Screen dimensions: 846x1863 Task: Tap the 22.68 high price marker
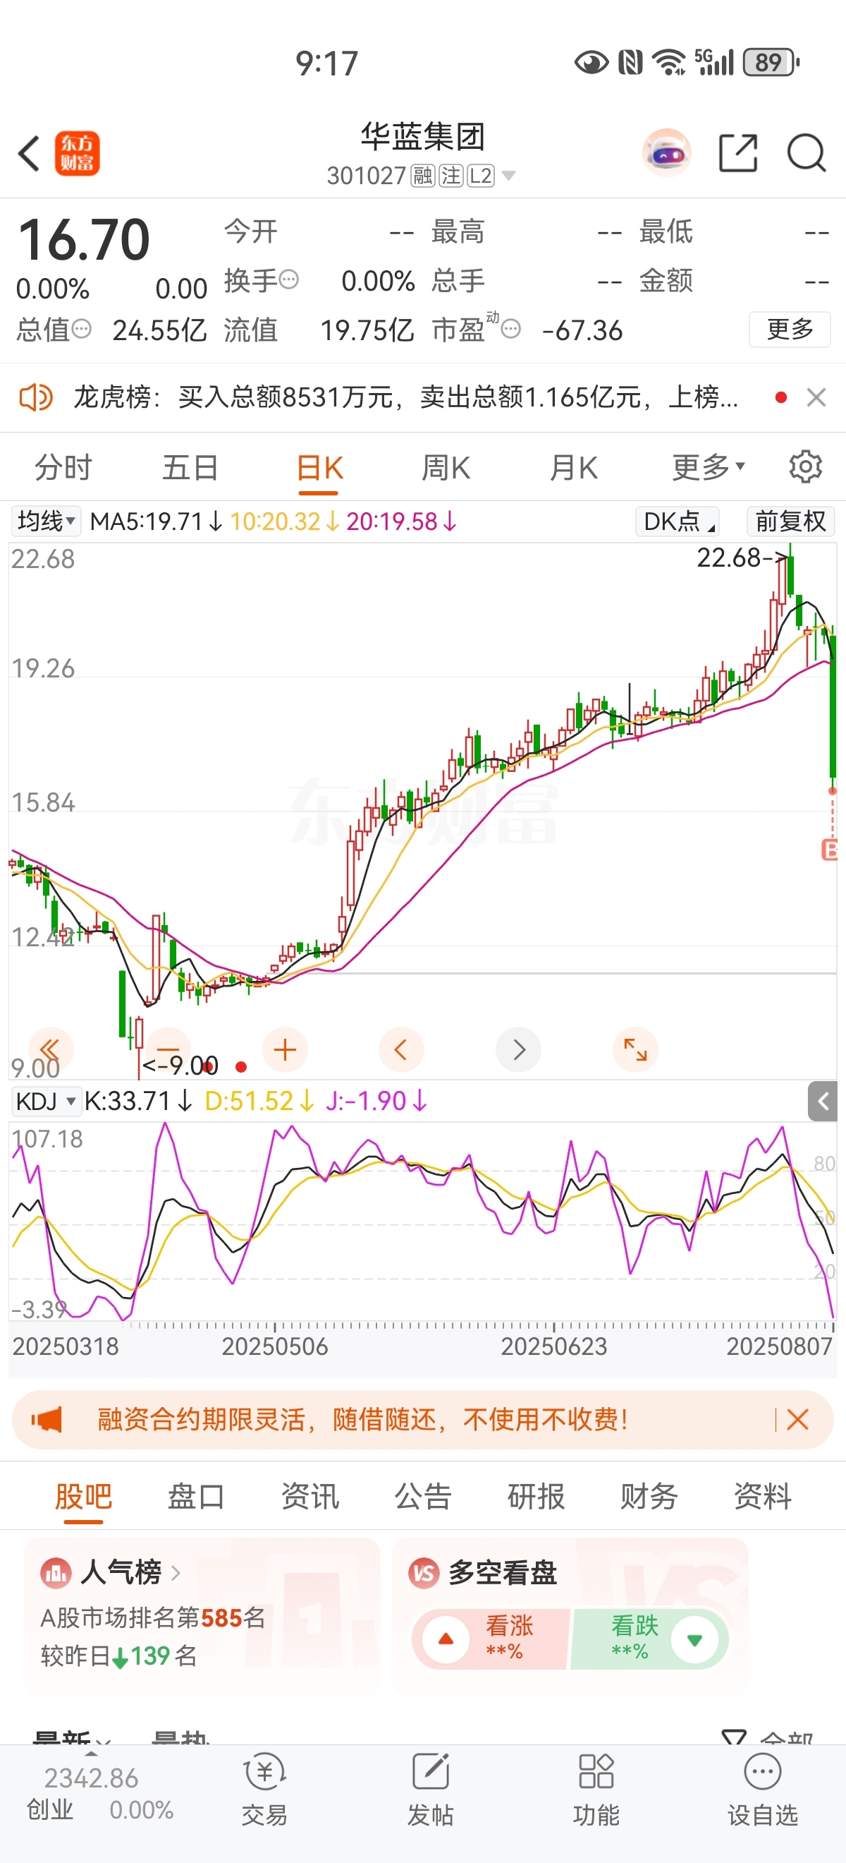pyautogui.click(x=742, y=557)
